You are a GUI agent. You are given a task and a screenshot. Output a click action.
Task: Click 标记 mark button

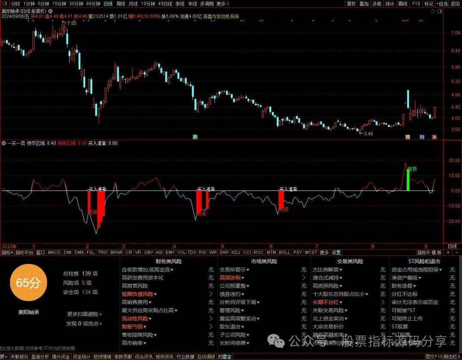click(x=429, y=3)
